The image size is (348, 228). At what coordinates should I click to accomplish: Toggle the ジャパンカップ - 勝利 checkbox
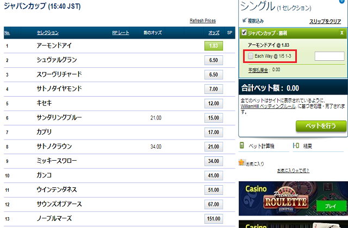click(244, 33)
